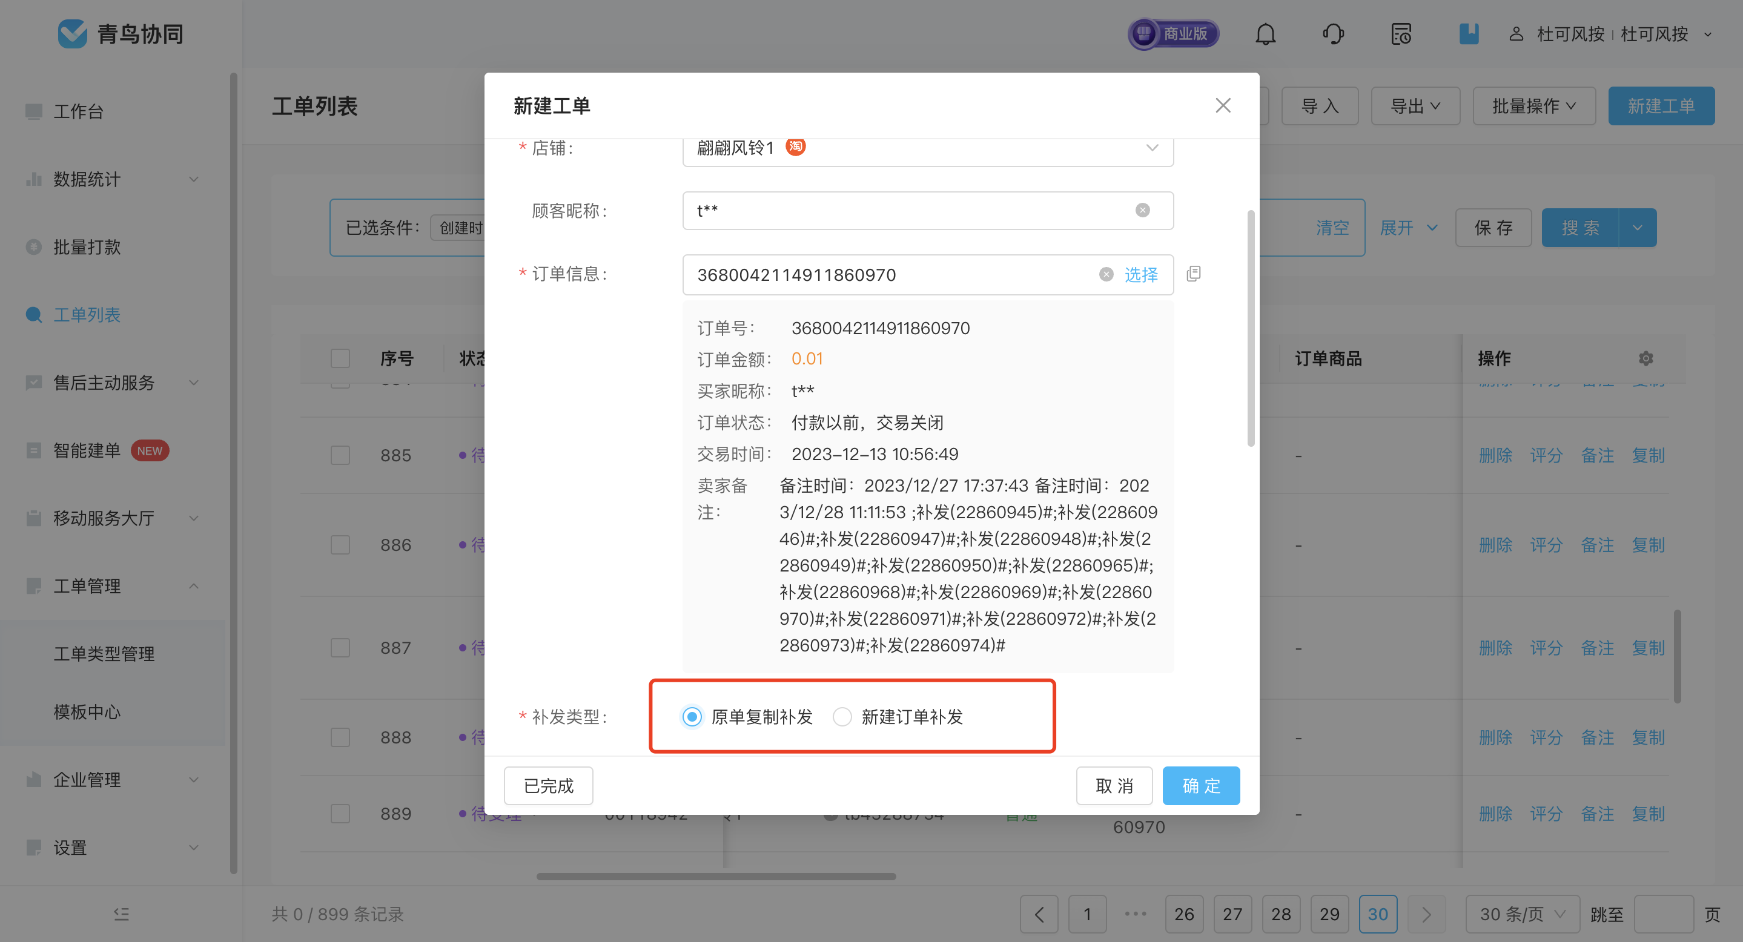Click the order number input field
This screenshot has height=942, width=1743.
[x=893, y=275]
